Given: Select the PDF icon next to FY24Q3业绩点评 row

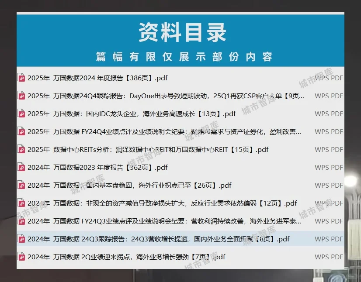Looking at the screenshot, I should point(21,221).
